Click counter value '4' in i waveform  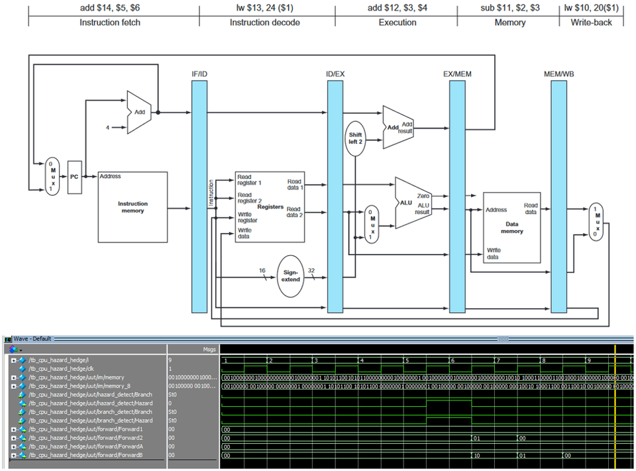pyautogui.click(x=362, y=360)
